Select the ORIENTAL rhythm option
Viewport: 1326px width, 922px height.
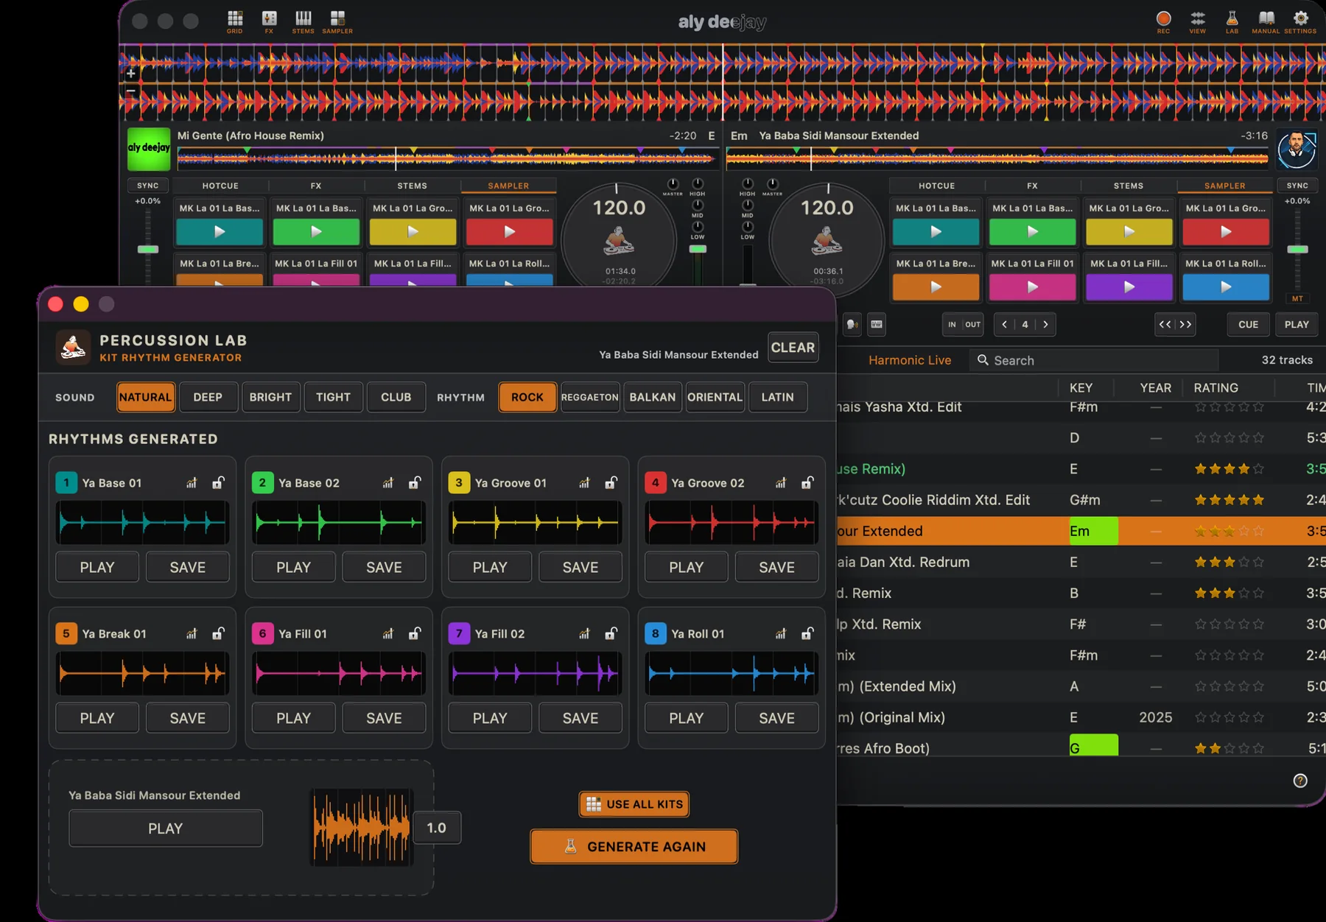click(715, 397)
